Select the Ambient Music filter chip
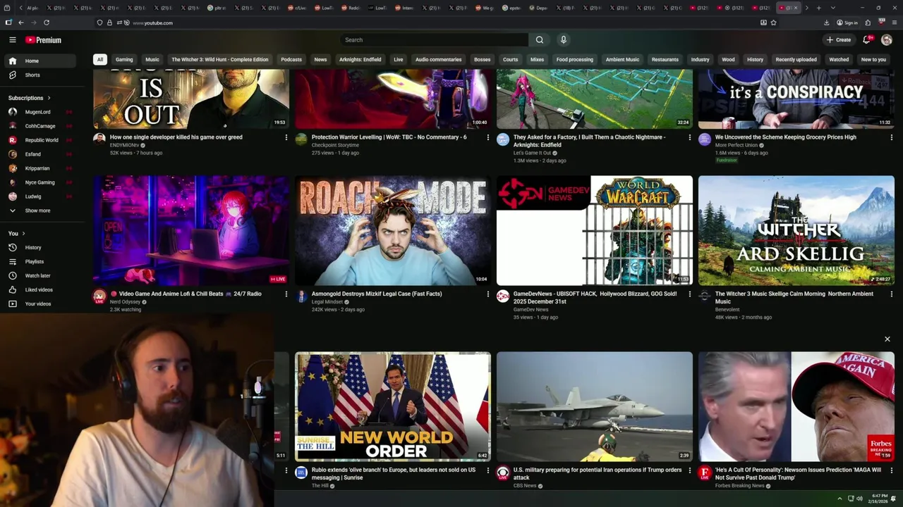 pos(622,60)
